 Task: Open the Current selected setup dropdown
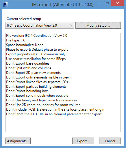40,25
